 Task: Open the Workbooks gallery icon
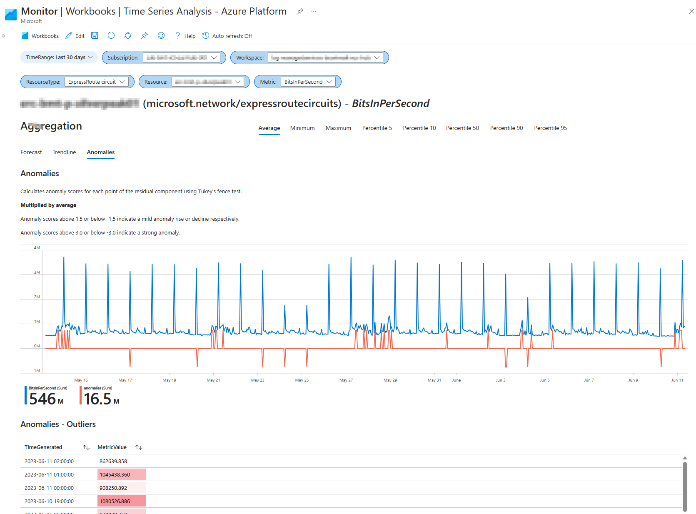(25, 36)
